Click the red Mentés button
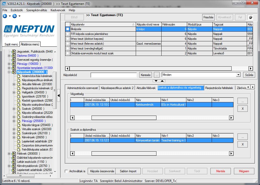Viewport: 260px width, 185px height. tap(221, 171)
